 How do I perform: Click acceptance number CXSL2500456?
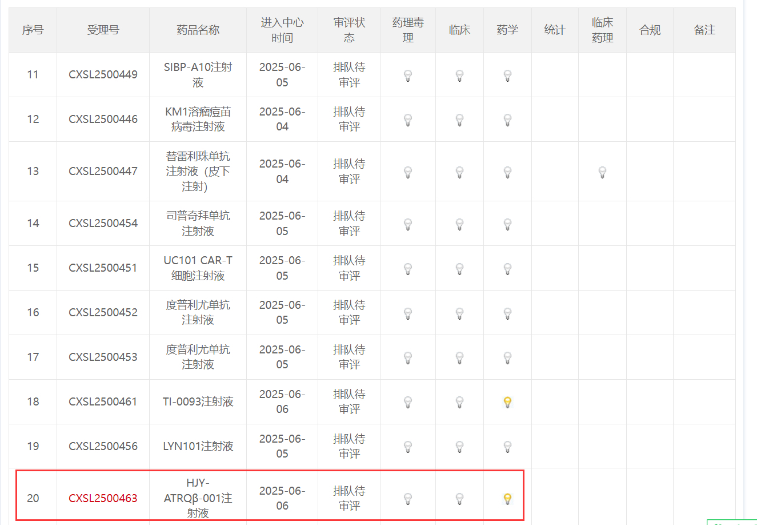click(103, 446)
